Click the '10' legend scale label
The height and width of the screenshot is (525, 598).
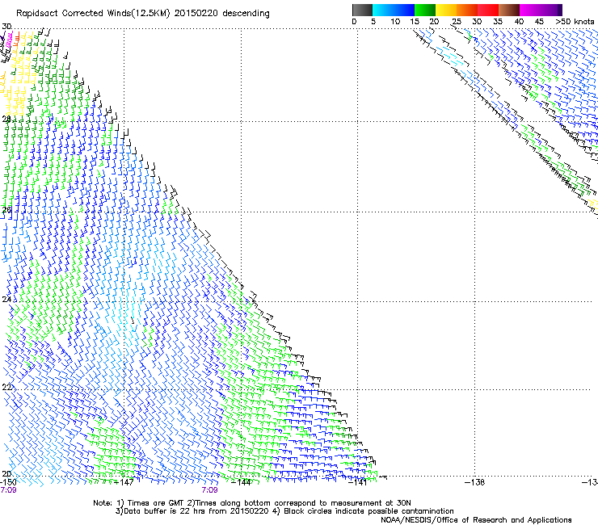[395, 22]
